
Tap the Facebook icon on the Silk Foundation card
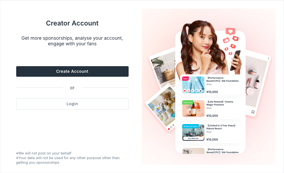tap(197, 91)
